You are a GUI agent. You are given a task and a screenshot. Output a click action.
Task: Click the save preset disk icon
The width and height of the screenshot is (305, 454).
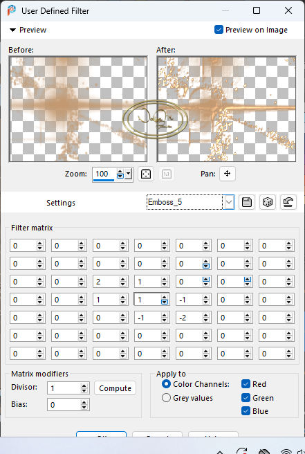246,202
